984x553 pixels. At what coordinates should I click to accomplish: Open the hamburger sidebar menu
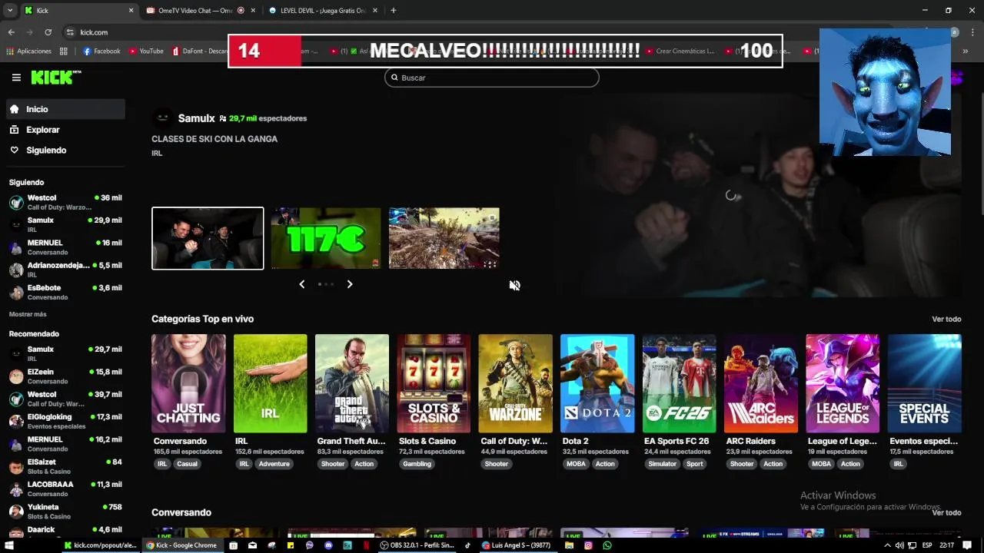coord(16,78)
